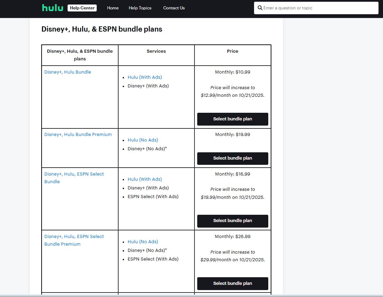Open Hulu (No Ads) link in ESPN Select Premium row
383x297 pixels.
(x=143, y=242)
